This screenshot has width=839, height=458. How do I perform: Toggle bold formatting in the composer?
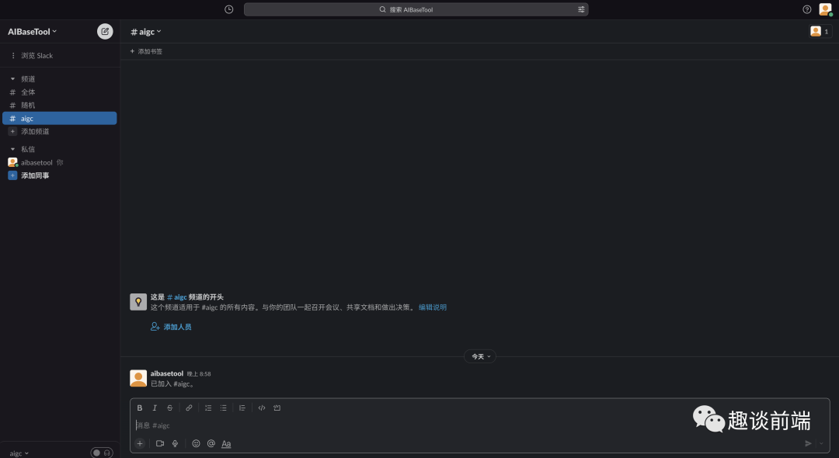pos(139,408)
